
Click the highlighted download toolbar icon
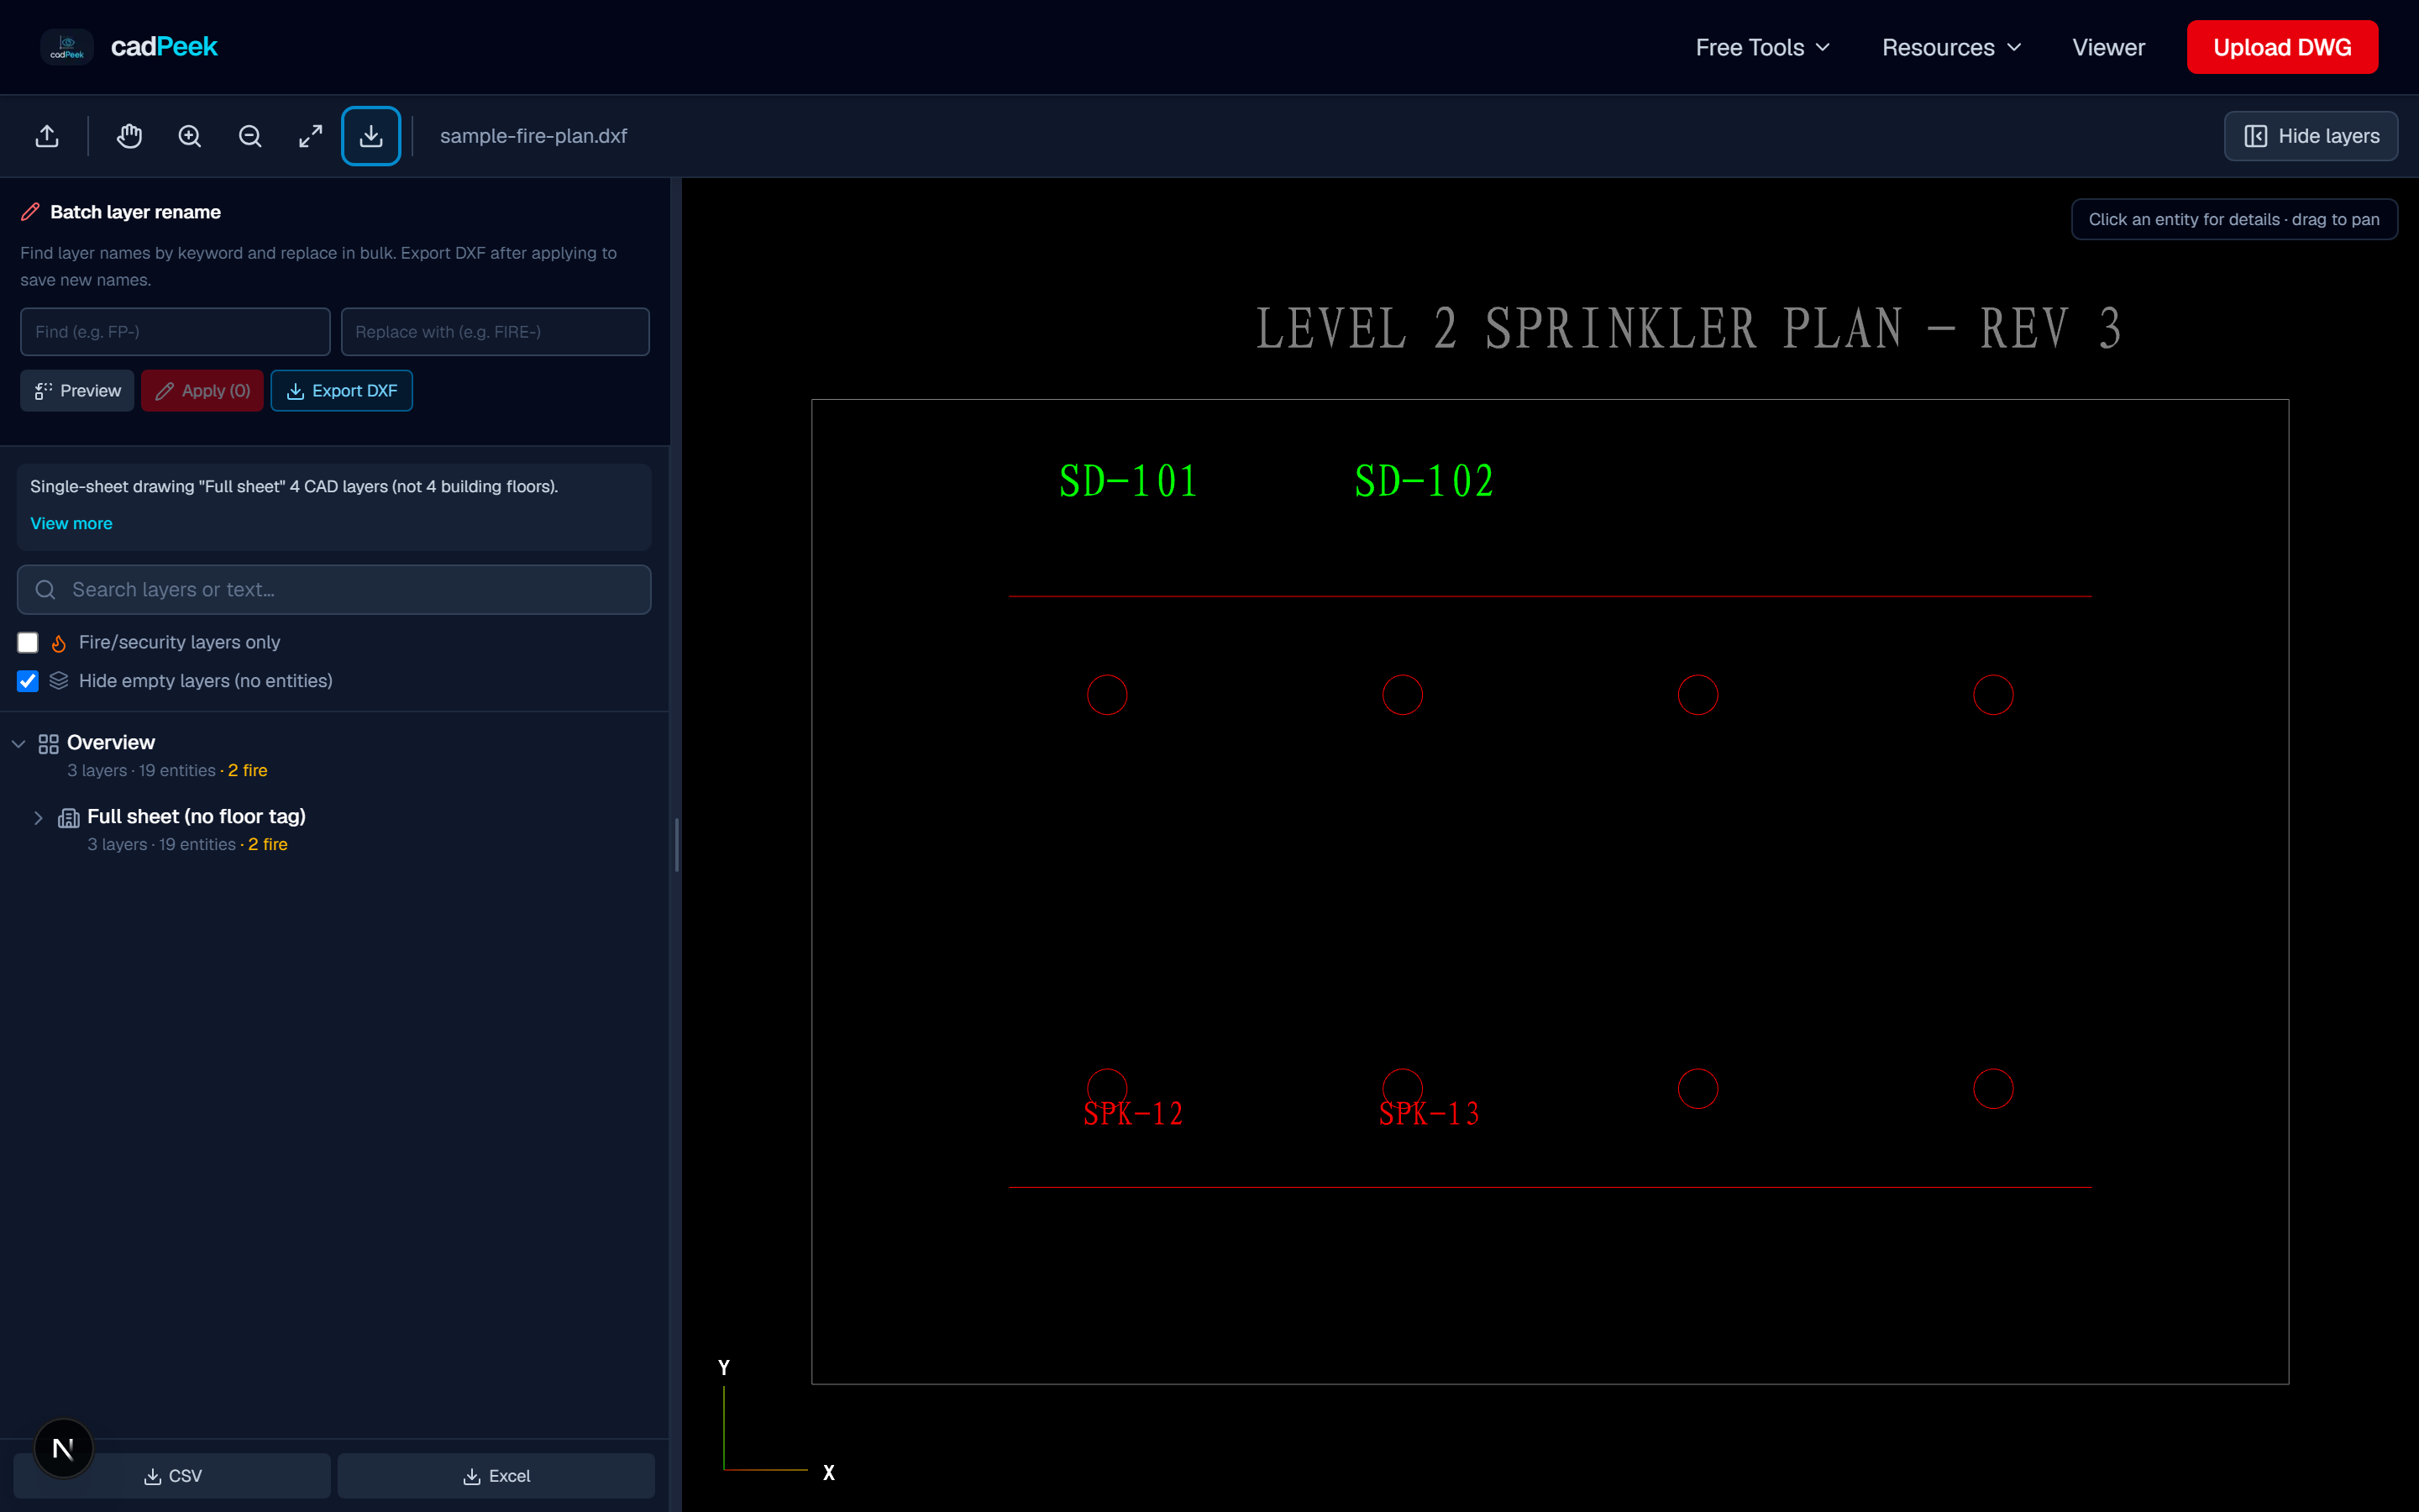pyautogui.click(x=371, y=136)
